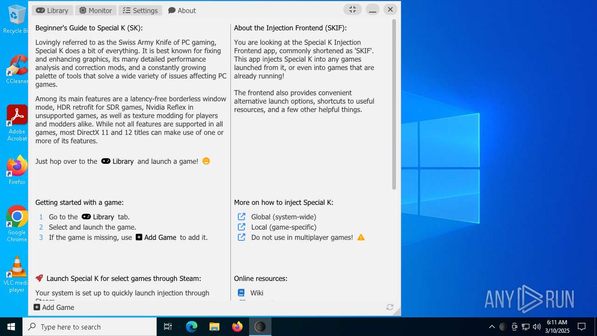Click inline Add Game text in step 3
Image resolution: width=597 pixels, height=336 pixels.
coord(160,238)
